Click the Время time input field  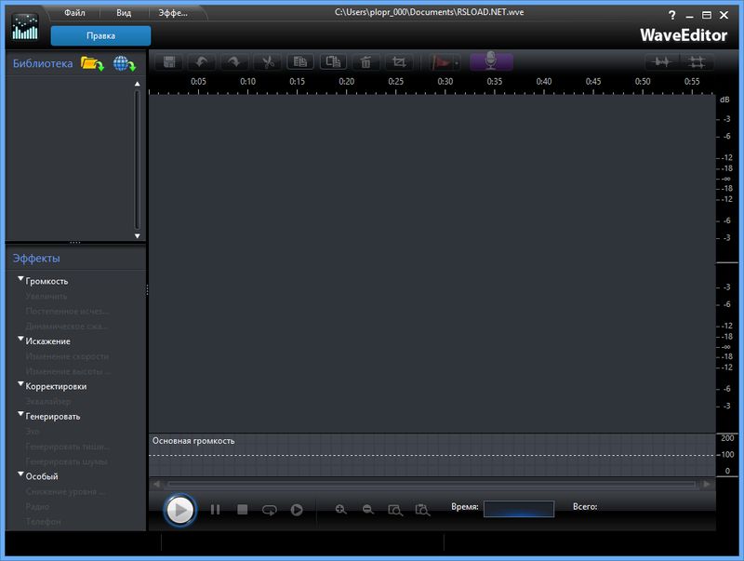(x=519, y=509)
